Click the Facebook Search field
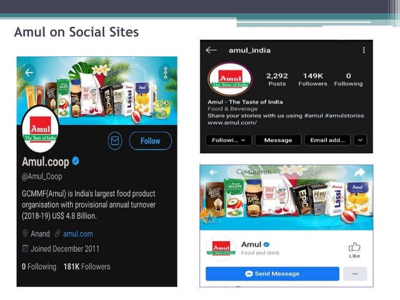The height and width of the screenshot is (300, 400). (x=286, y=172)
